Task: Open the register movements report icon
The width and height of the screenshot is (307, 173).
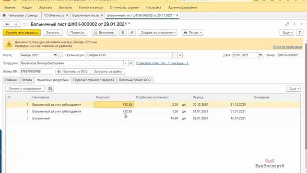Action: (x=123, y=32)
